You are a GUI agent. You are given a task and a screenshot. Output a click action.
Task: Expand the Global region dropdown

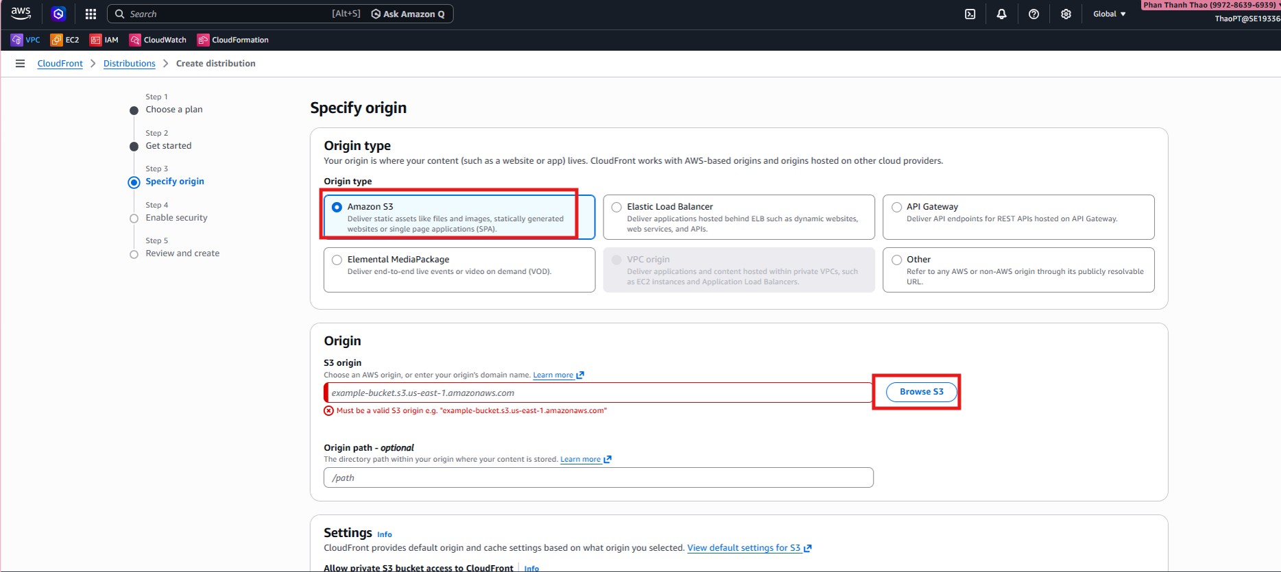(1109, 14)
